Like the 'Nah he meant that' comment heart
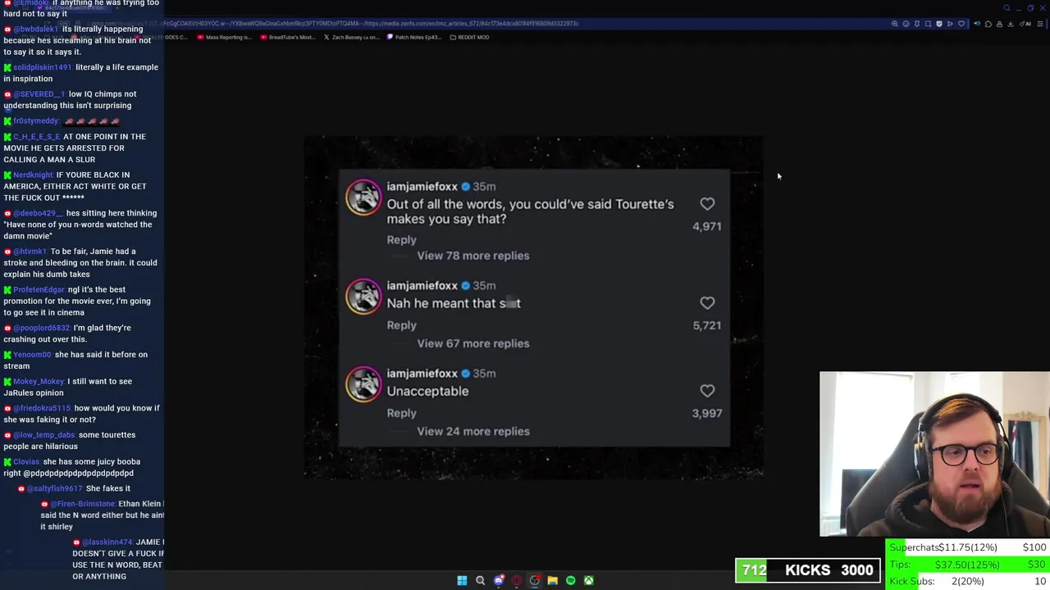 tap(707, 303)
